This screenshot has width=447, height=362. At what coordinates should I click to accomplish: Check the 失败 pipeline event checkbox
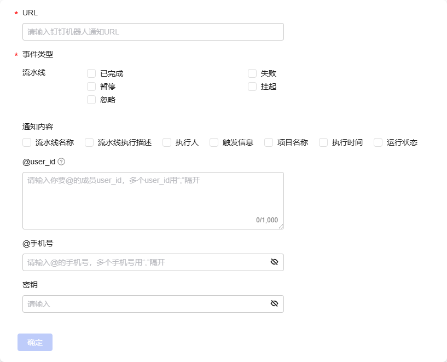click(x=252, y=73)
